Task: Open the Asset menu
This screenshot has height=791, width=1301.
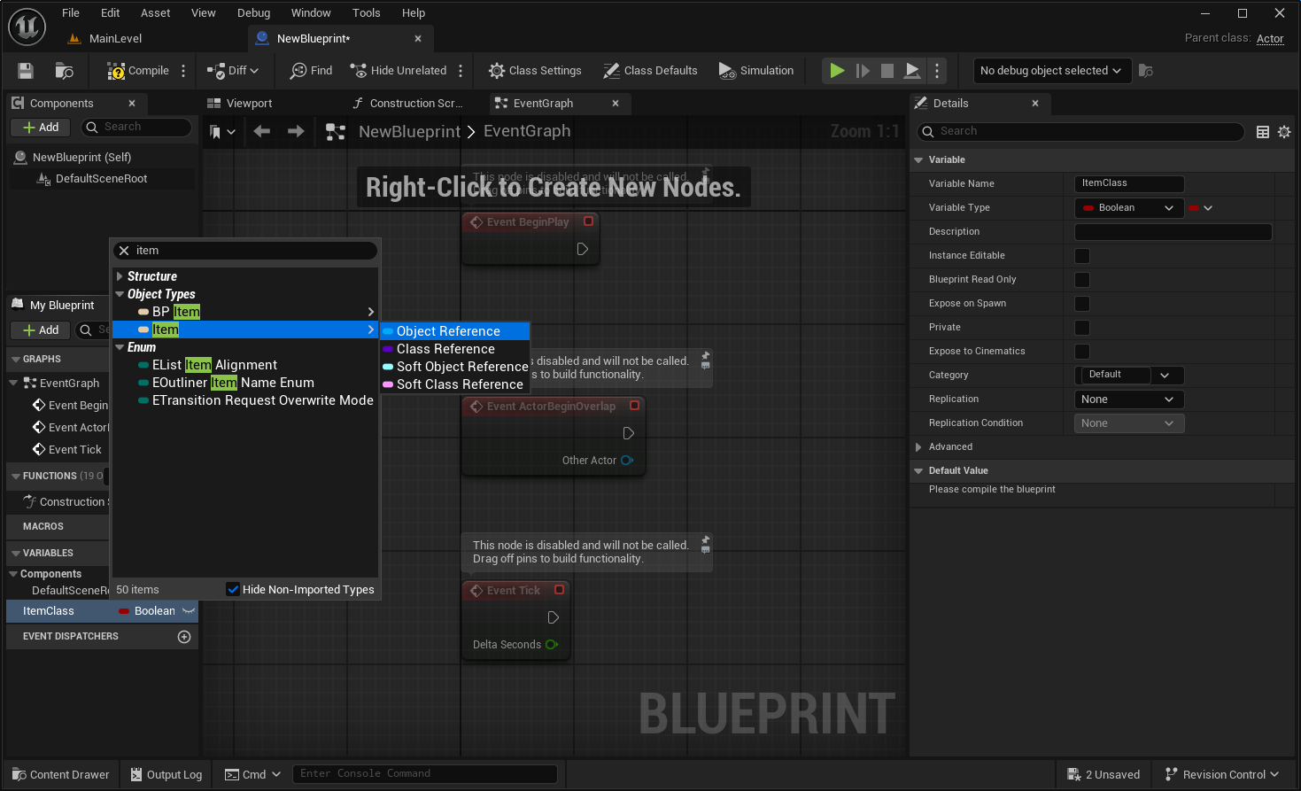Action: (x=156, y=12)
